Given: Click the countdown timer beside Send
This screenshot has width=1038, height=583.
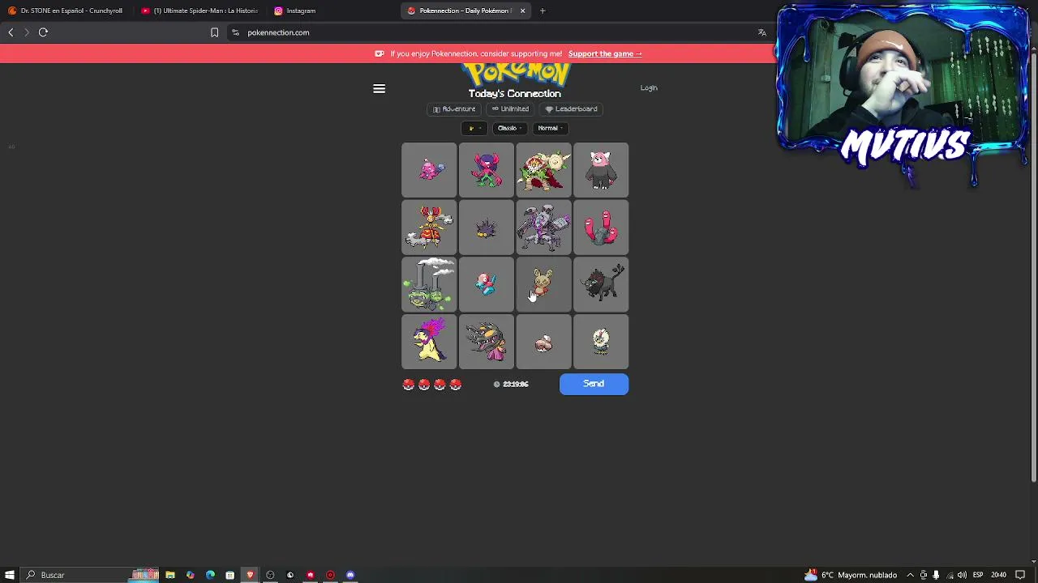Looking at the screenshot, I should click(512, 384).
